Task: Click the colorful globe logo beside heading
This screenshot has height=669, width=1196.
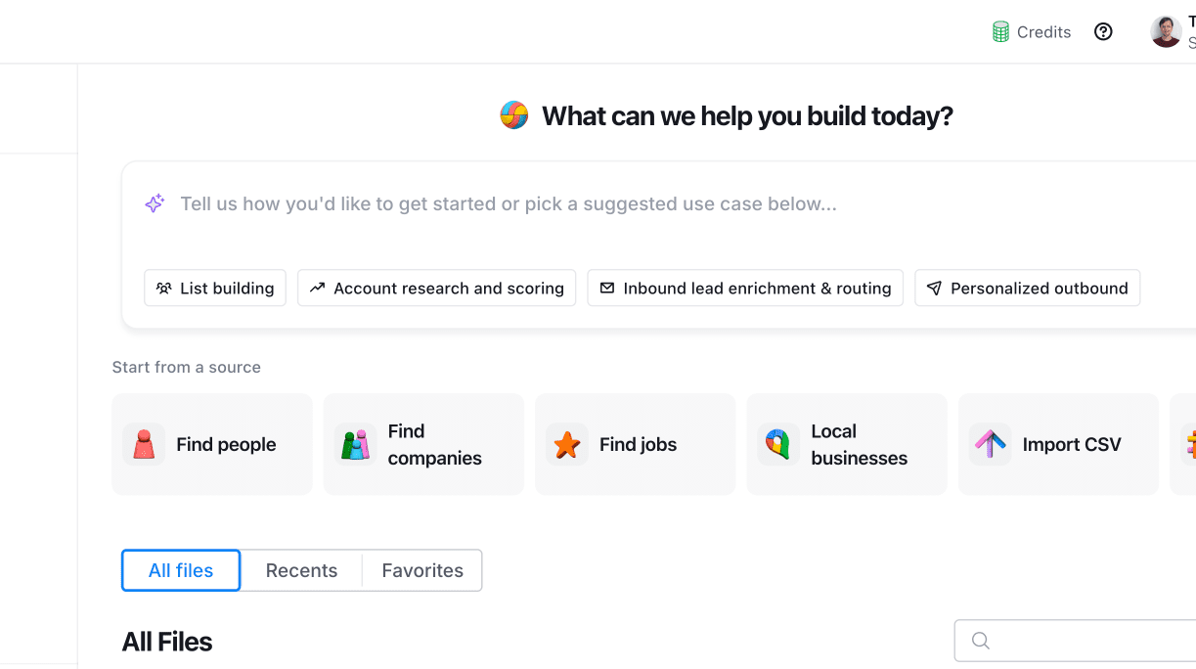Action: click(x=514, y=115)
